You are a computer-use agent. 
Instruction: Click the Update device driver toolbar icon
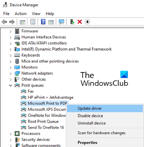coord(72,22)
